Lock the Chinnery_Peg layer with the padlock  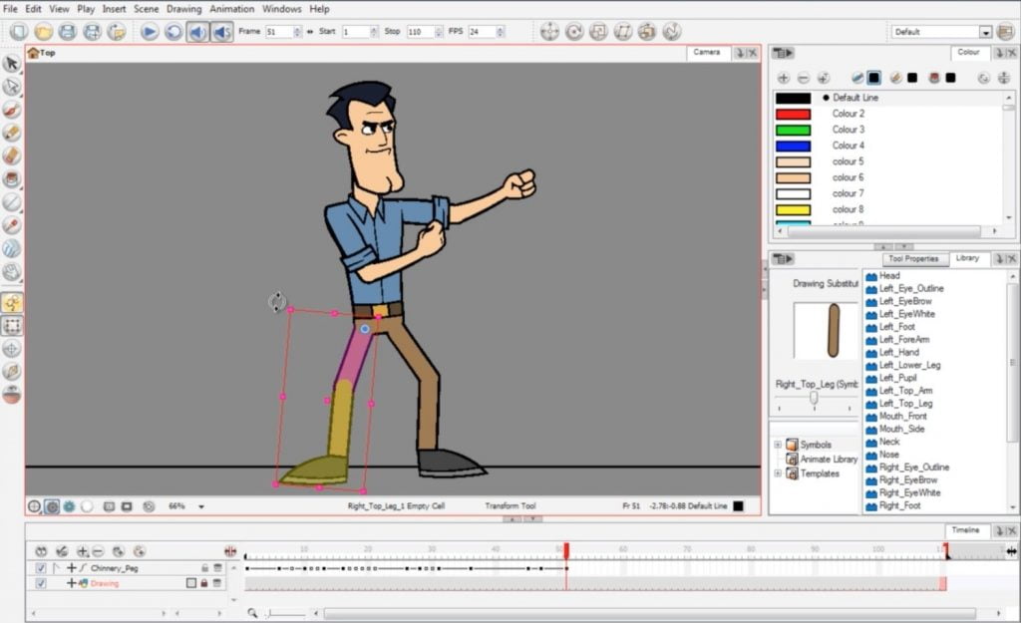pos(205,567)
